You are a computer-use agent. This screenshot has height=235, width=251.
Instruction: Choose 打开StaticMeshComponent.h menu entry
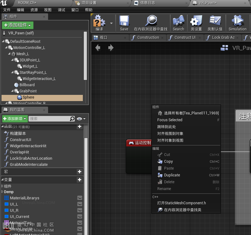click(x=186, y=203)
